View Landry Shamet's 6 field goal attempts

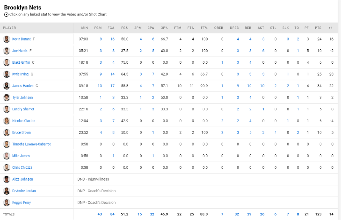[113, 109]
